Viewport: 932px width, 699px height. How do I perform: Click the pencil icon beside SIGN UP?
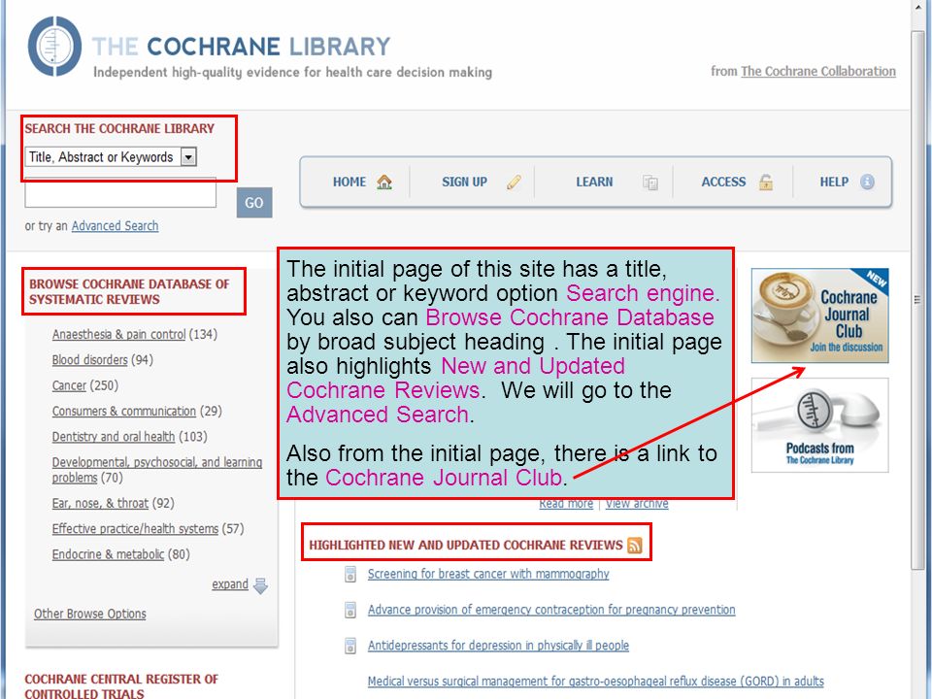(515, 182)
